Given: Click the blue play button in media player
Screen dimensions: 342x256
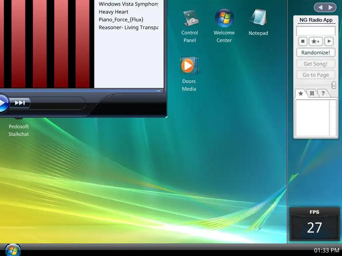Looking at the screenshot, I should [2, 103].
